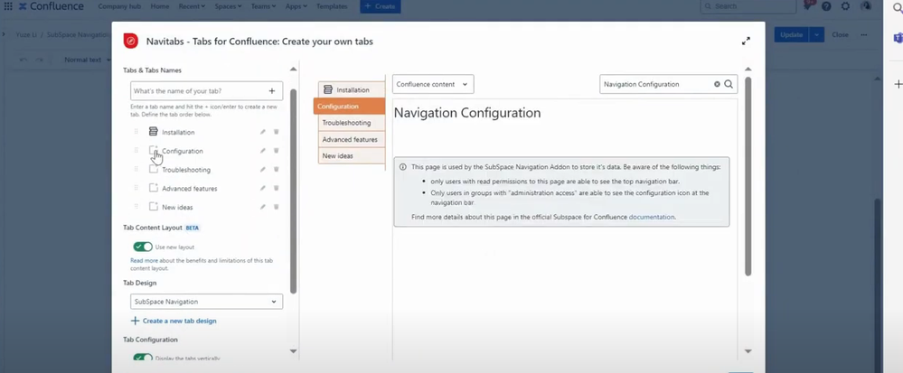Click left settings panel scrollbar thumb
The width and height of the screenshot is (903, 373).
293,191
